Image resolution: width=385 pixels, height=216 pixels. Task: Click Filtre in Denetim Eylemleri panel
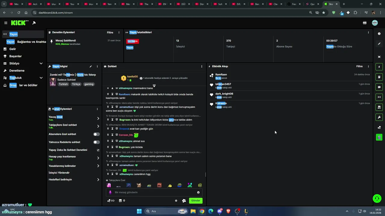[110, 32]
